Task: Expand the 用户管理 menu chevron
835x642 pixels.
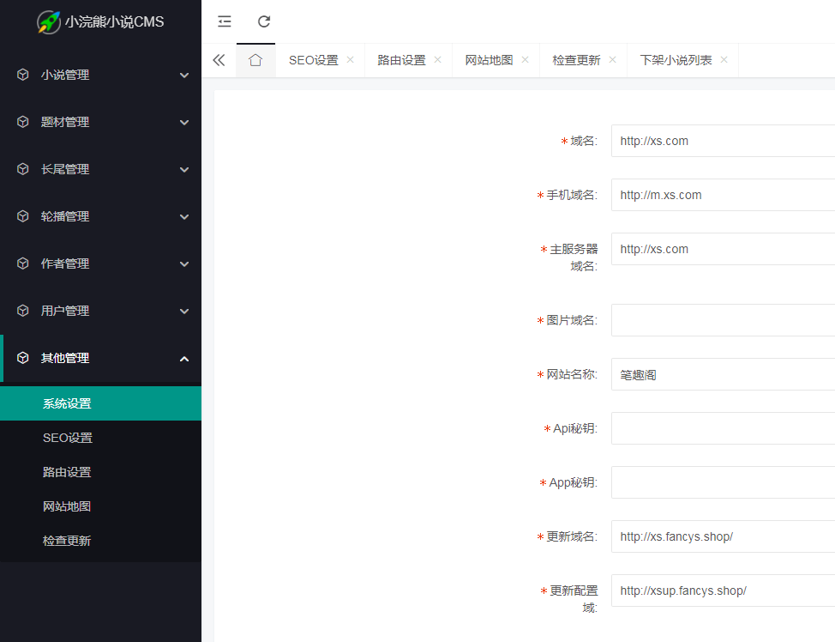Action: click(x=184, y=311)
